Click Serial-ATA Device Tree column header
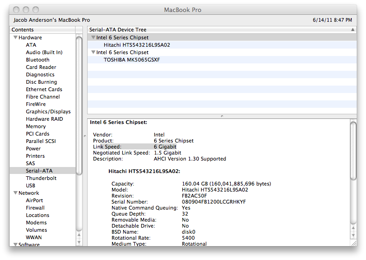The height and width of the screenshot is (260, 366). pyautogui.click(x=222, y=30)
